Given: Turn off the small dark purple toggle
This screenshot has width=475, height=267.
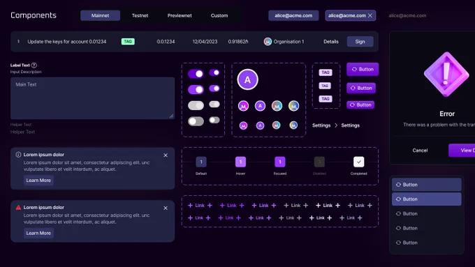Looking at the screenshot, I should 214,73.
